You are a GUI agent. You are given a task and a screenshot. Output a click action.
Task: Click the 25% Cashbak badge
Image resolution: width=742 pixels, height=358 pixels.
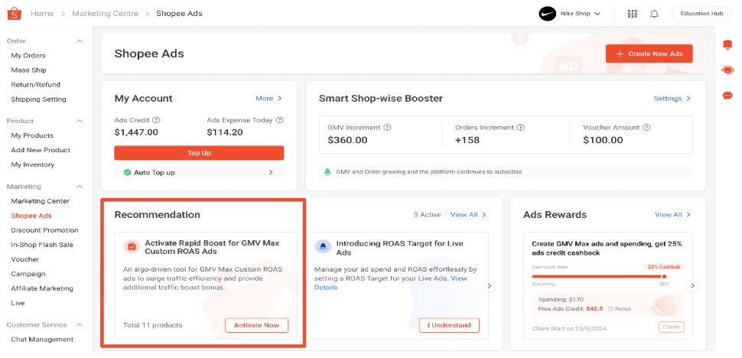pyautogui.click(x=664, y=267)
